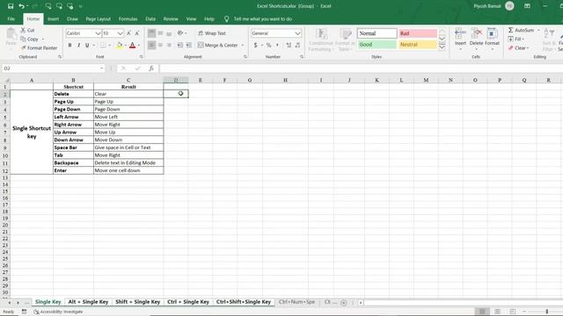Viewport: 563px width, 316px height.
Task: Open the font color dropdown arrow
Action: 139,45
